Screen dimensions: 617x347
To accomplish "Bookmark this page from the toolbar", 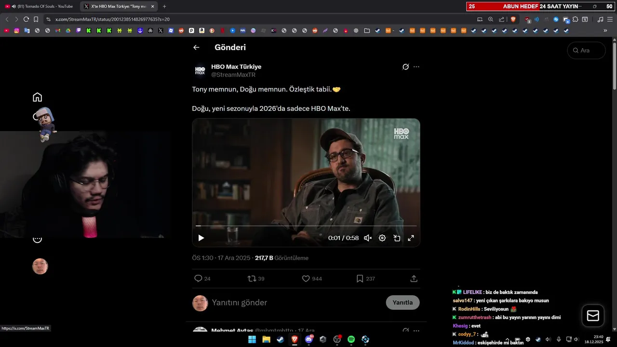I will 36,19.
